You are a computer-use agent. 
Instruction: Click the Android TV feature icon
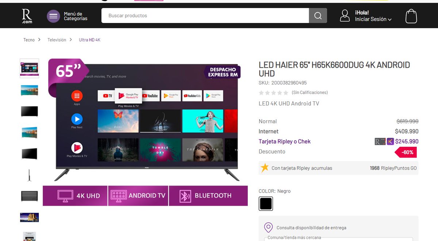(119, 196)
